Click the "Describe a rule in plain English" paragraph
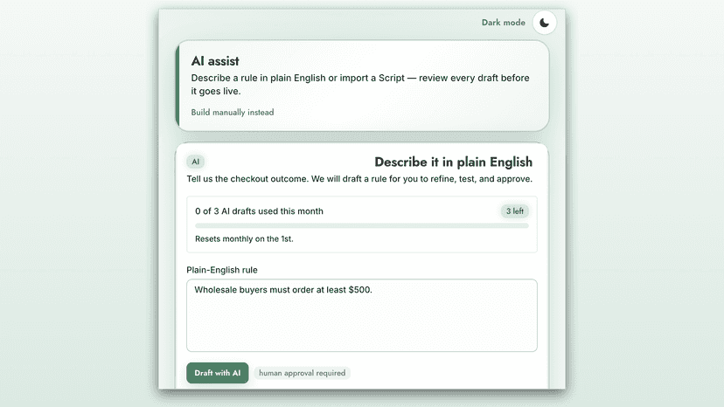Image resolution: width=724 pixels, height=407 pixels. [x=360, y=85]
